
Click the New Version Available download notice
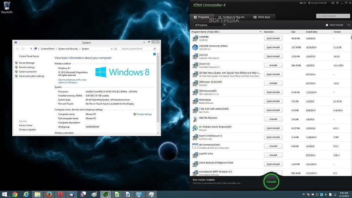(216, 181)
